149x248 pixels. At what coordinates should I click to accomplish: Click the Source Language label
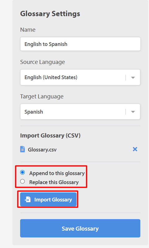click(x=42, y=62)
